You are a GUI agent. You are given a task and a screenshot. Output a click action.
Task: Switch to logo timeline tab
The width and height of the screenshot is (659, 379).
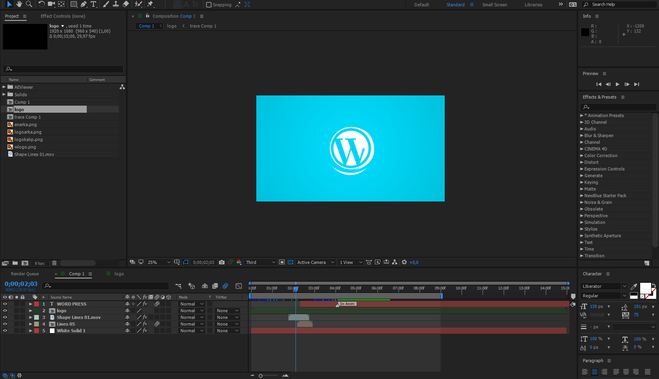coord(119,274)
